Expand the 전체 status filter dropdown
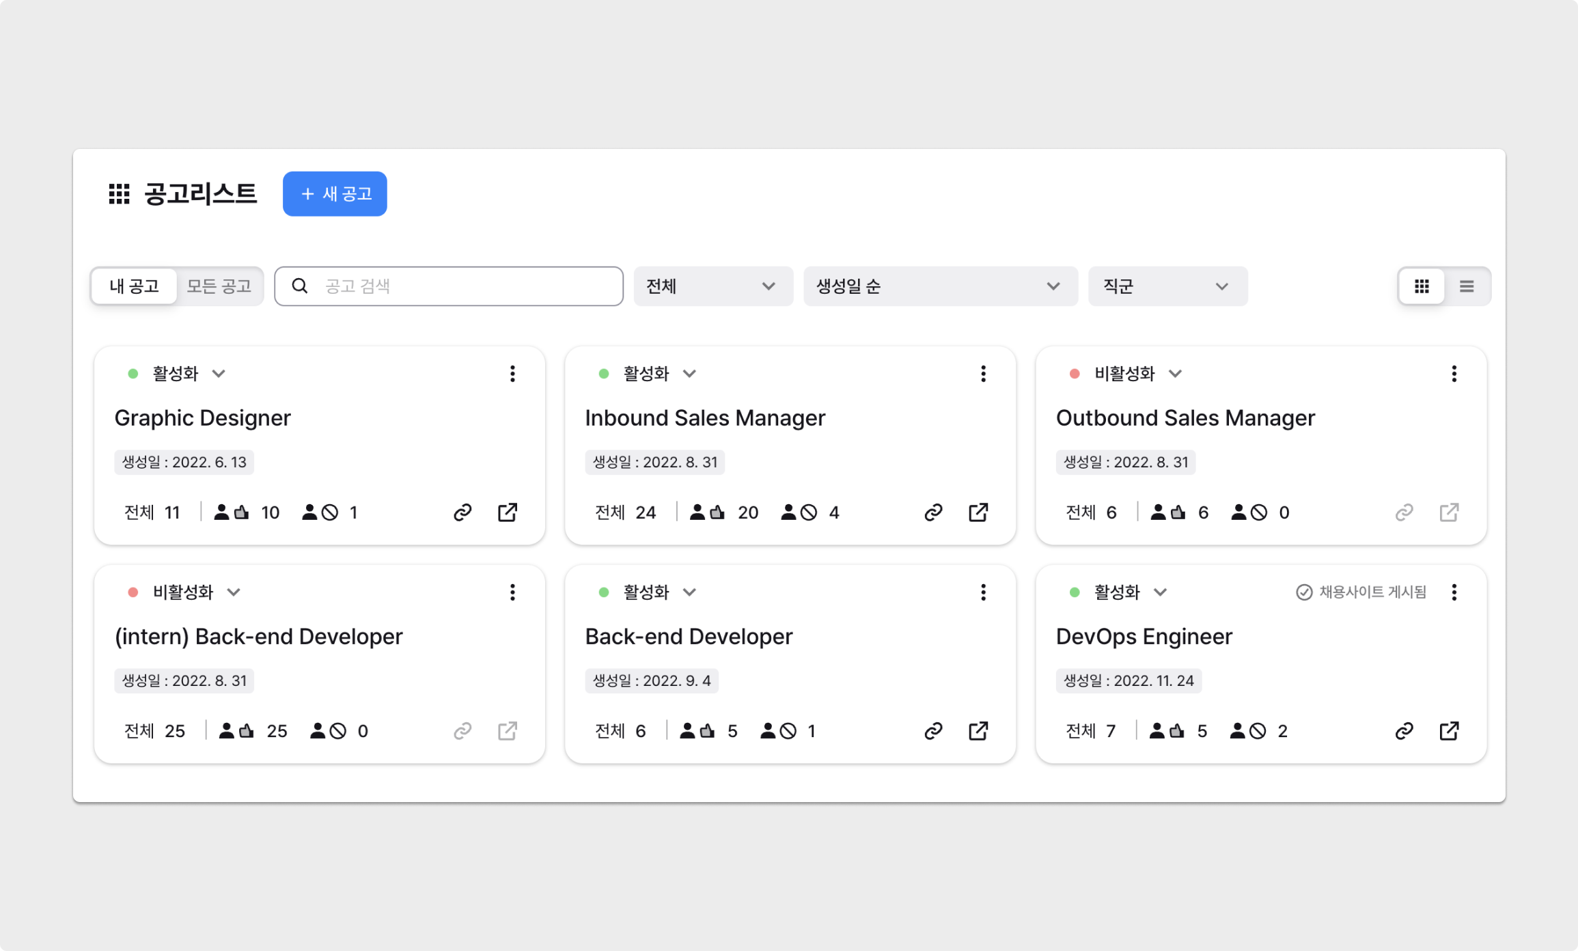Screen dimensions: 1578x951 (712, 286)
